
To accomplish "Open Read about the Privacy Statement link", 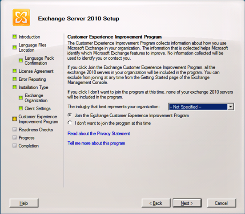I will pyautogui.click(x=99, y=133).
